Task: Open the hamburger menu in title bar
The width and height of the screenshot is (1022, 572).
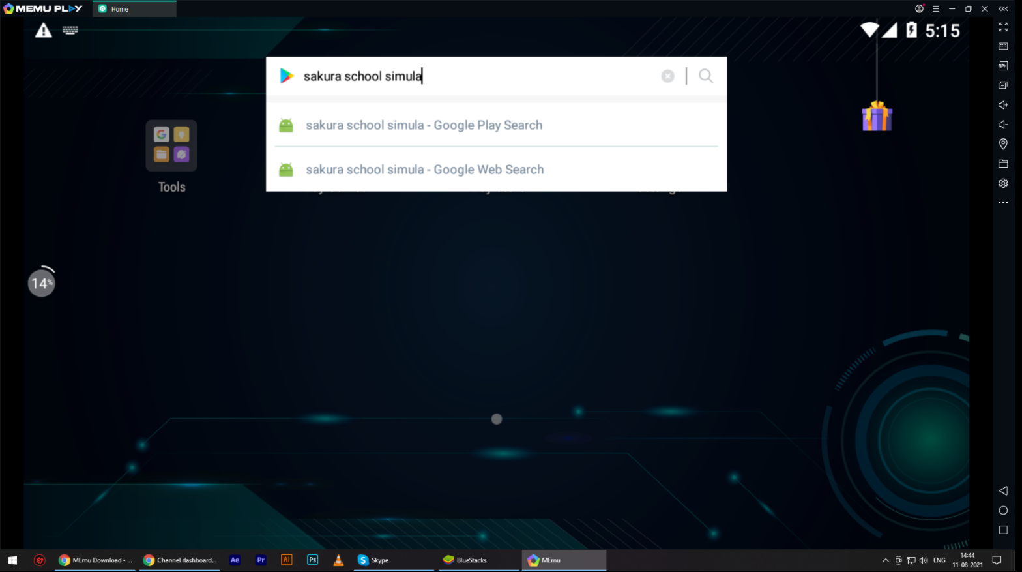Action: [936, 8]
